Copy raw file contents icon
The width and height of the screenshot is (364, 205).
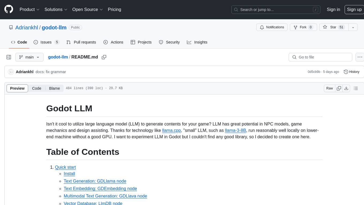click(339, 88)
